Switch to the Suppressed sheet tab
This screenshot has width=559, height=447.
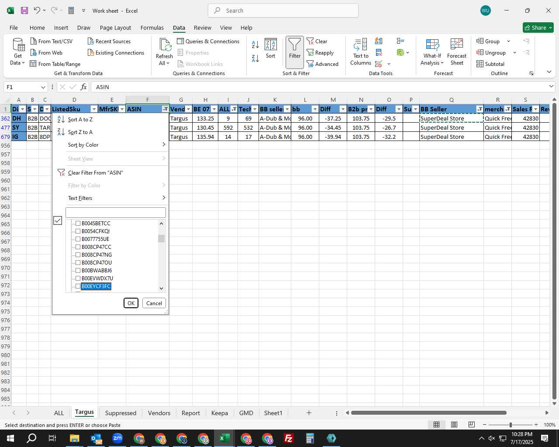pyautogui.click(x=121, y=413)
